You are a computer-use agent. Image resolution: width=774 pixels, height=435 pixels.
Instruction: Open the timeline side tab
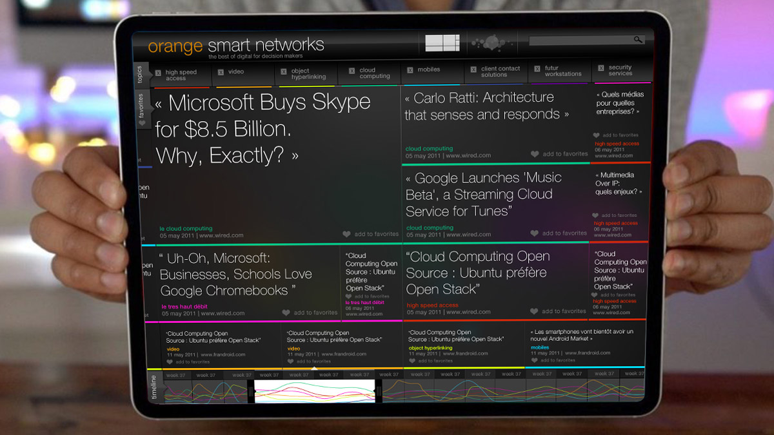tap(154, 387)
